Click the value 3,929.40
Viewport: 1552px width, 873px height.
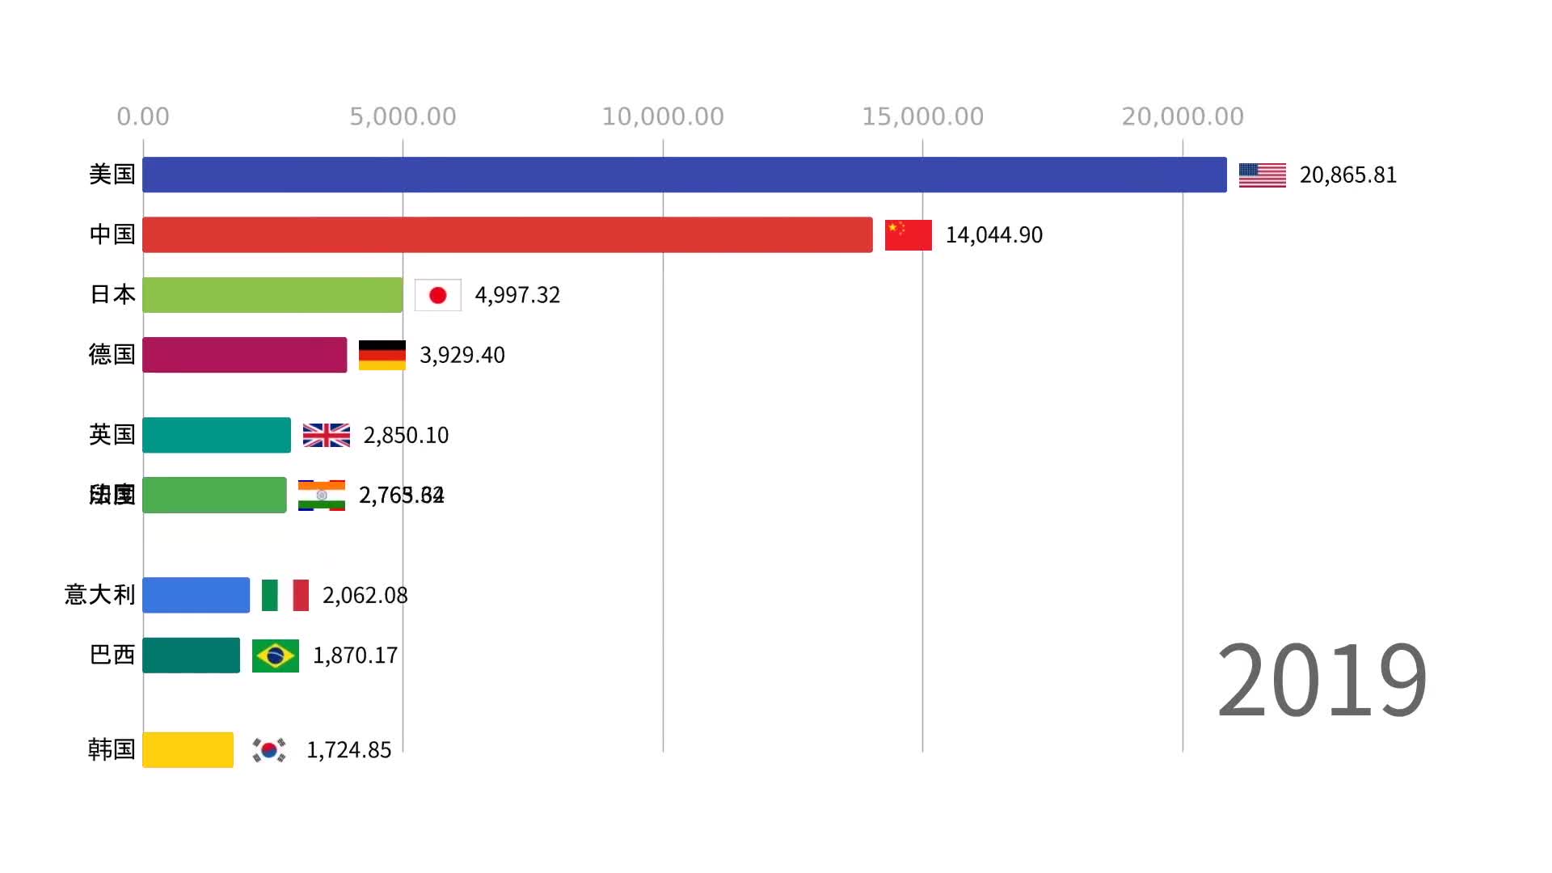pos(462,356)
